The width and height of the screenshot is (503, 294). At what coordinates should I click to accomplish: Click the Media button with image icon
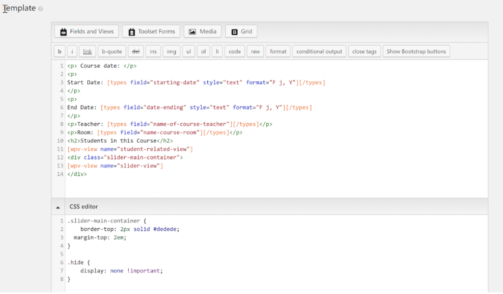click(202, 31)
